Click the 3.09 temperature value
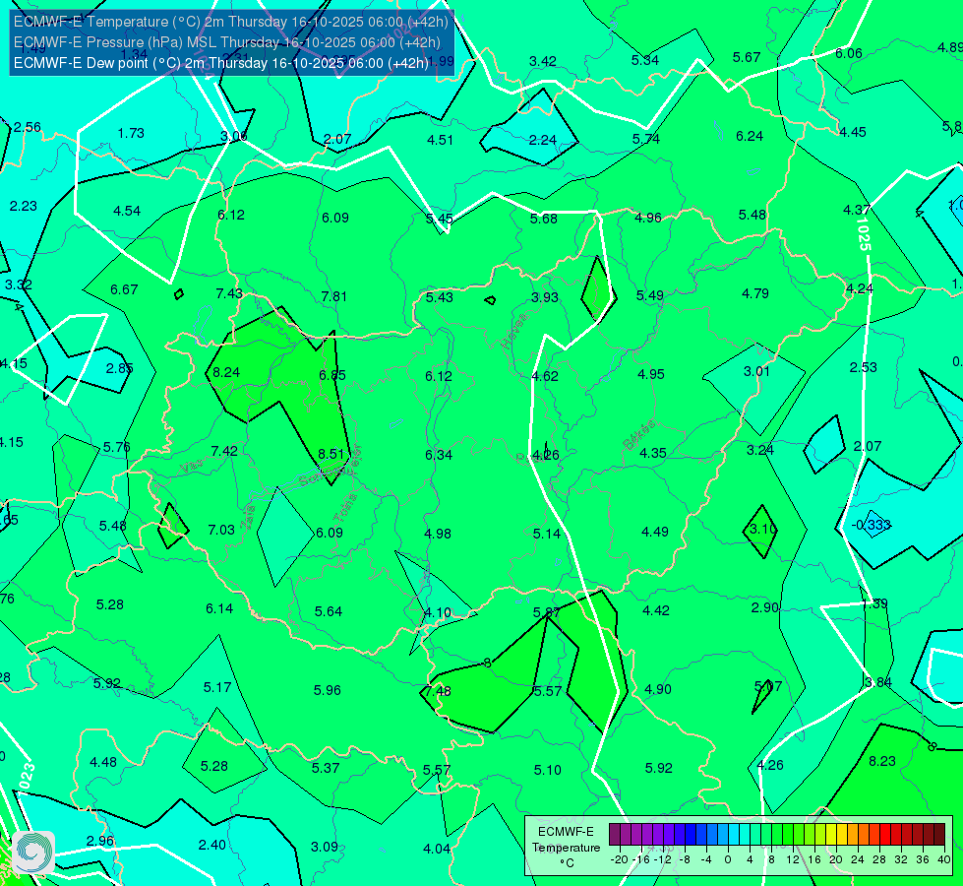This screenshot has height=886, width=963. (325, 846)
